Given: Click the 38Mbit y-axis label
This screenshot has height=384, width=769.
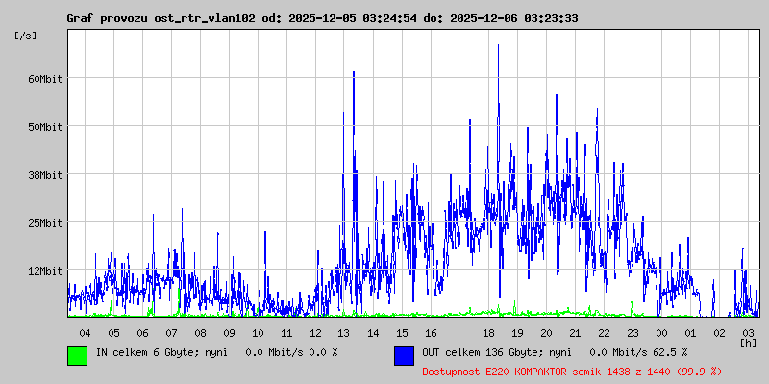Looking at the screenshot, I should [45, 174].
